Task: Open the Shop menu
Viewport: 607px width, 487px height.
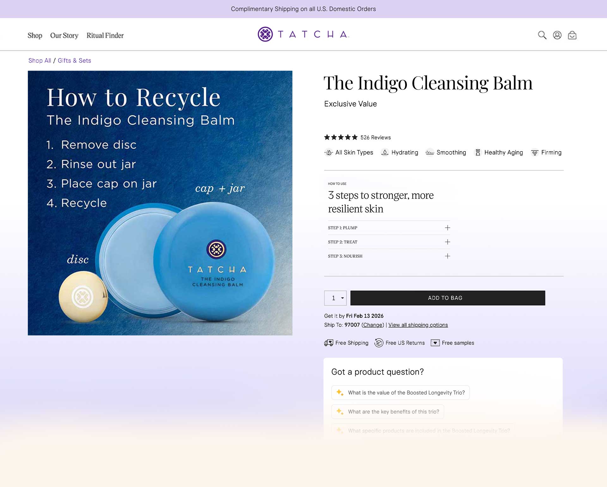Action: click(35, 35)
